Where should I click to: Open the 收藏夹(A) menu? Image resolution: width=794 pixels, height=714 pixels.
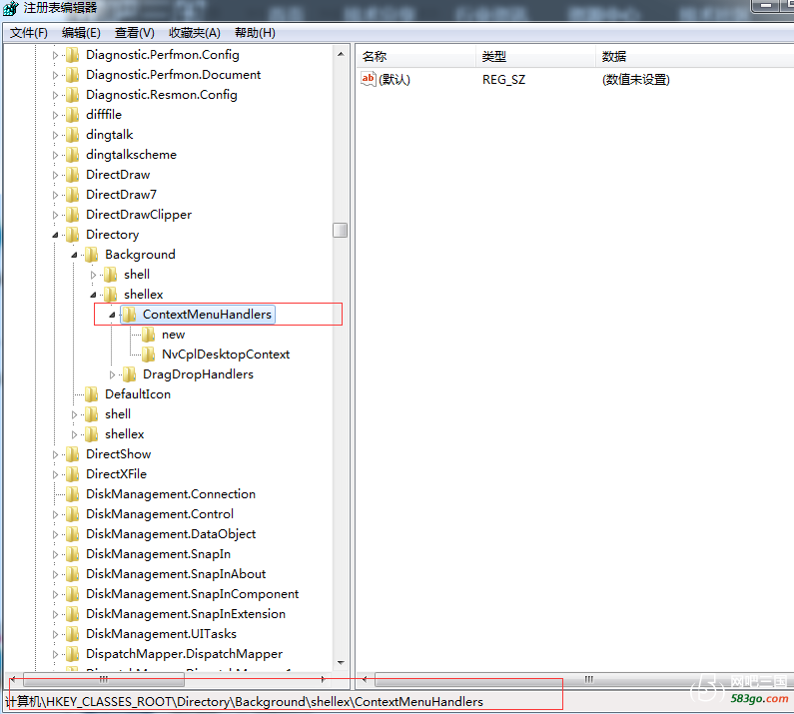click(195, 33)
